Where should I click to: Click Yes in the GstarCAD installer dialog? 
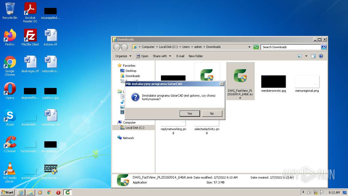(x=190, y=114)
